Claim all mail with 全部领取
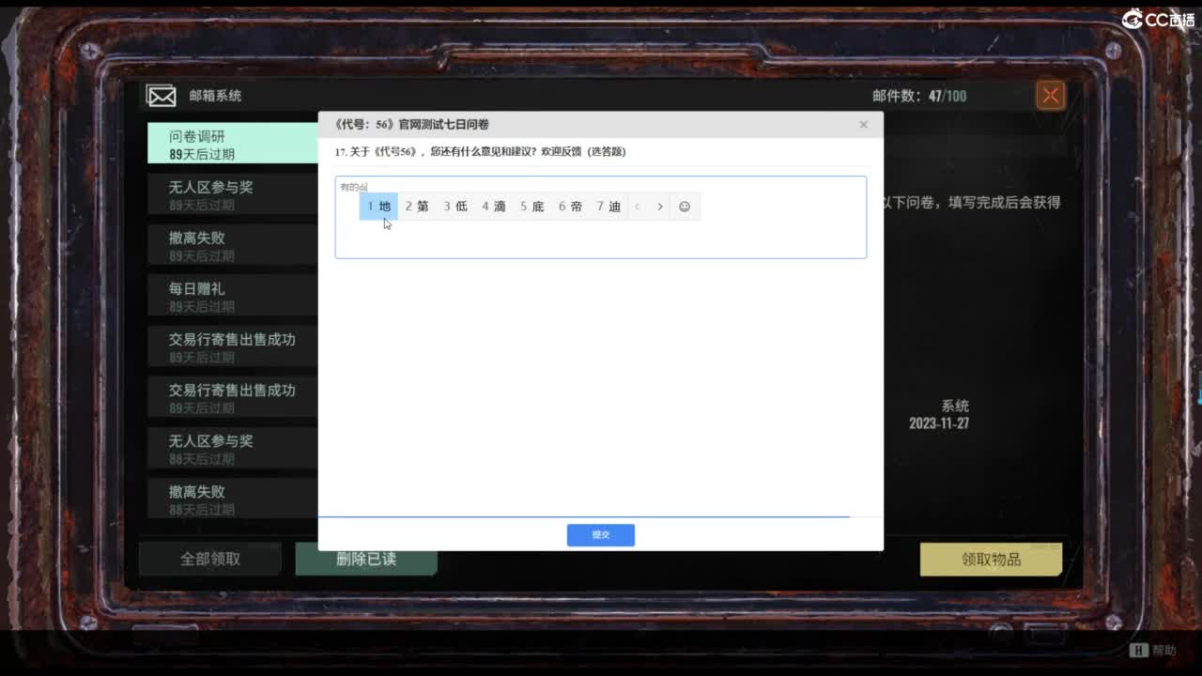Image resolution: width=1202 pixels, height=676 pixels. (210, 559)
